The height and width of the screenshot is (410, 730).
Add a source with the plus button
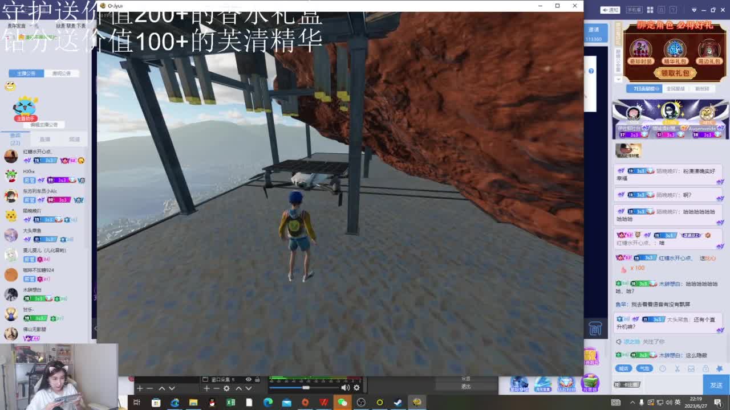(x=206, y=388)
